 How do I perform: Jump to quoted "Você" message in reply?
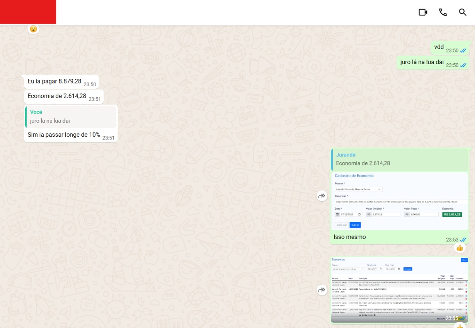click(x=71, y=117)
